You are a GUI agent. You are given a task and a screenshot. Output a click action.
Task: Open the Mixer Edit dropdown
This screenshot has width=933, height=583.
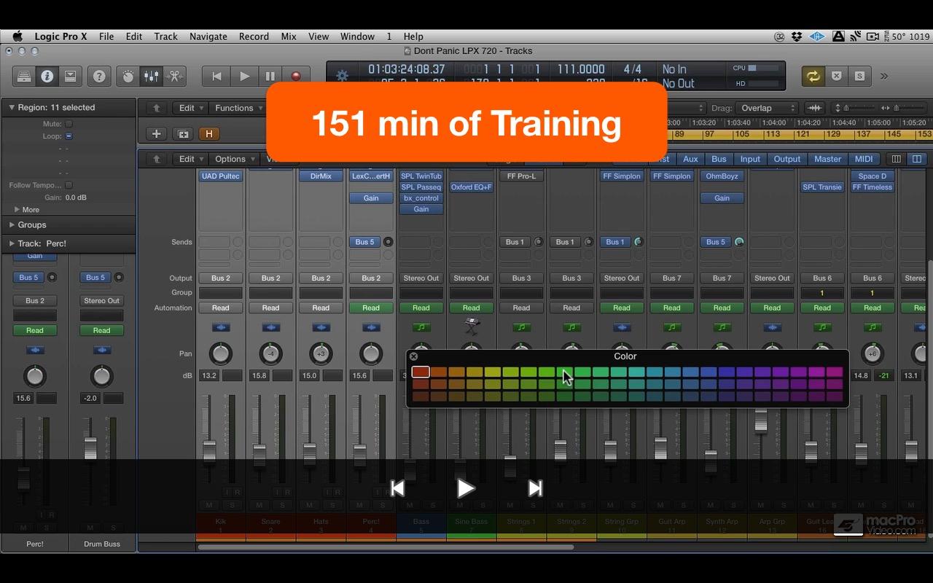(x=192, y=159)
